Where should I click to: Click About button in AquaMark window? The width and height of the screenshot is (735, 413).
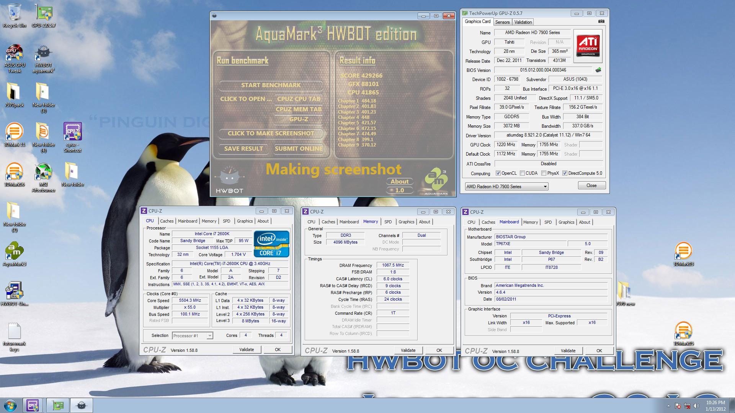pyautogui.click(x=400, y=182)
